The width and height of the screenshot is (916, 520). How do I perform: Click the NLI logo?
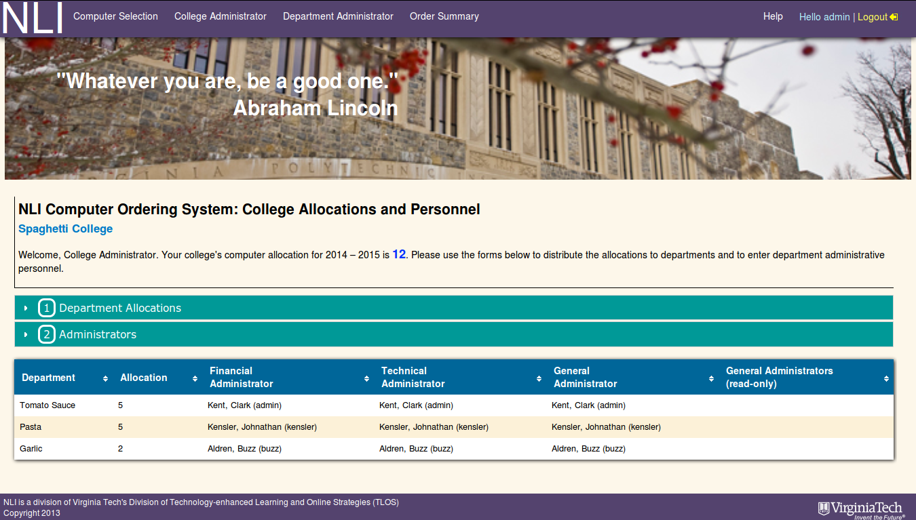click(x=33, y=18)
